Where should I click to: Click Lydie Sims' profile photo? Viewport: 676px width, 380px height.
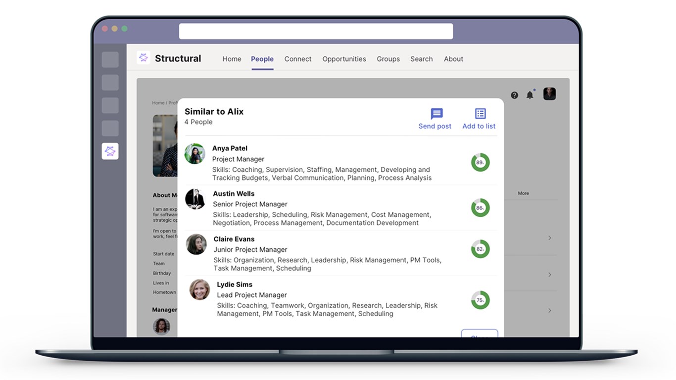(x=199, y=289)
